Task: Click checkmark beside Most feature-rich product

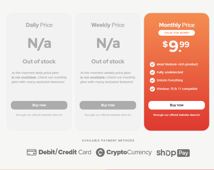Action: click(x=152, y=64)
